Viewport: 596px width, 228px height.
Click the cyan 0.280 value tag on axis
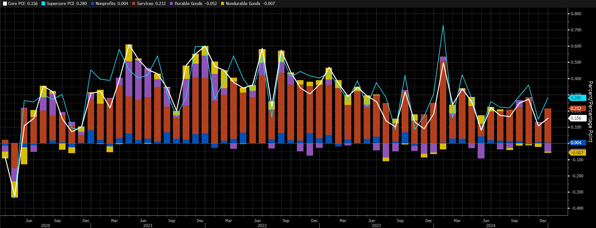[577, 98]
